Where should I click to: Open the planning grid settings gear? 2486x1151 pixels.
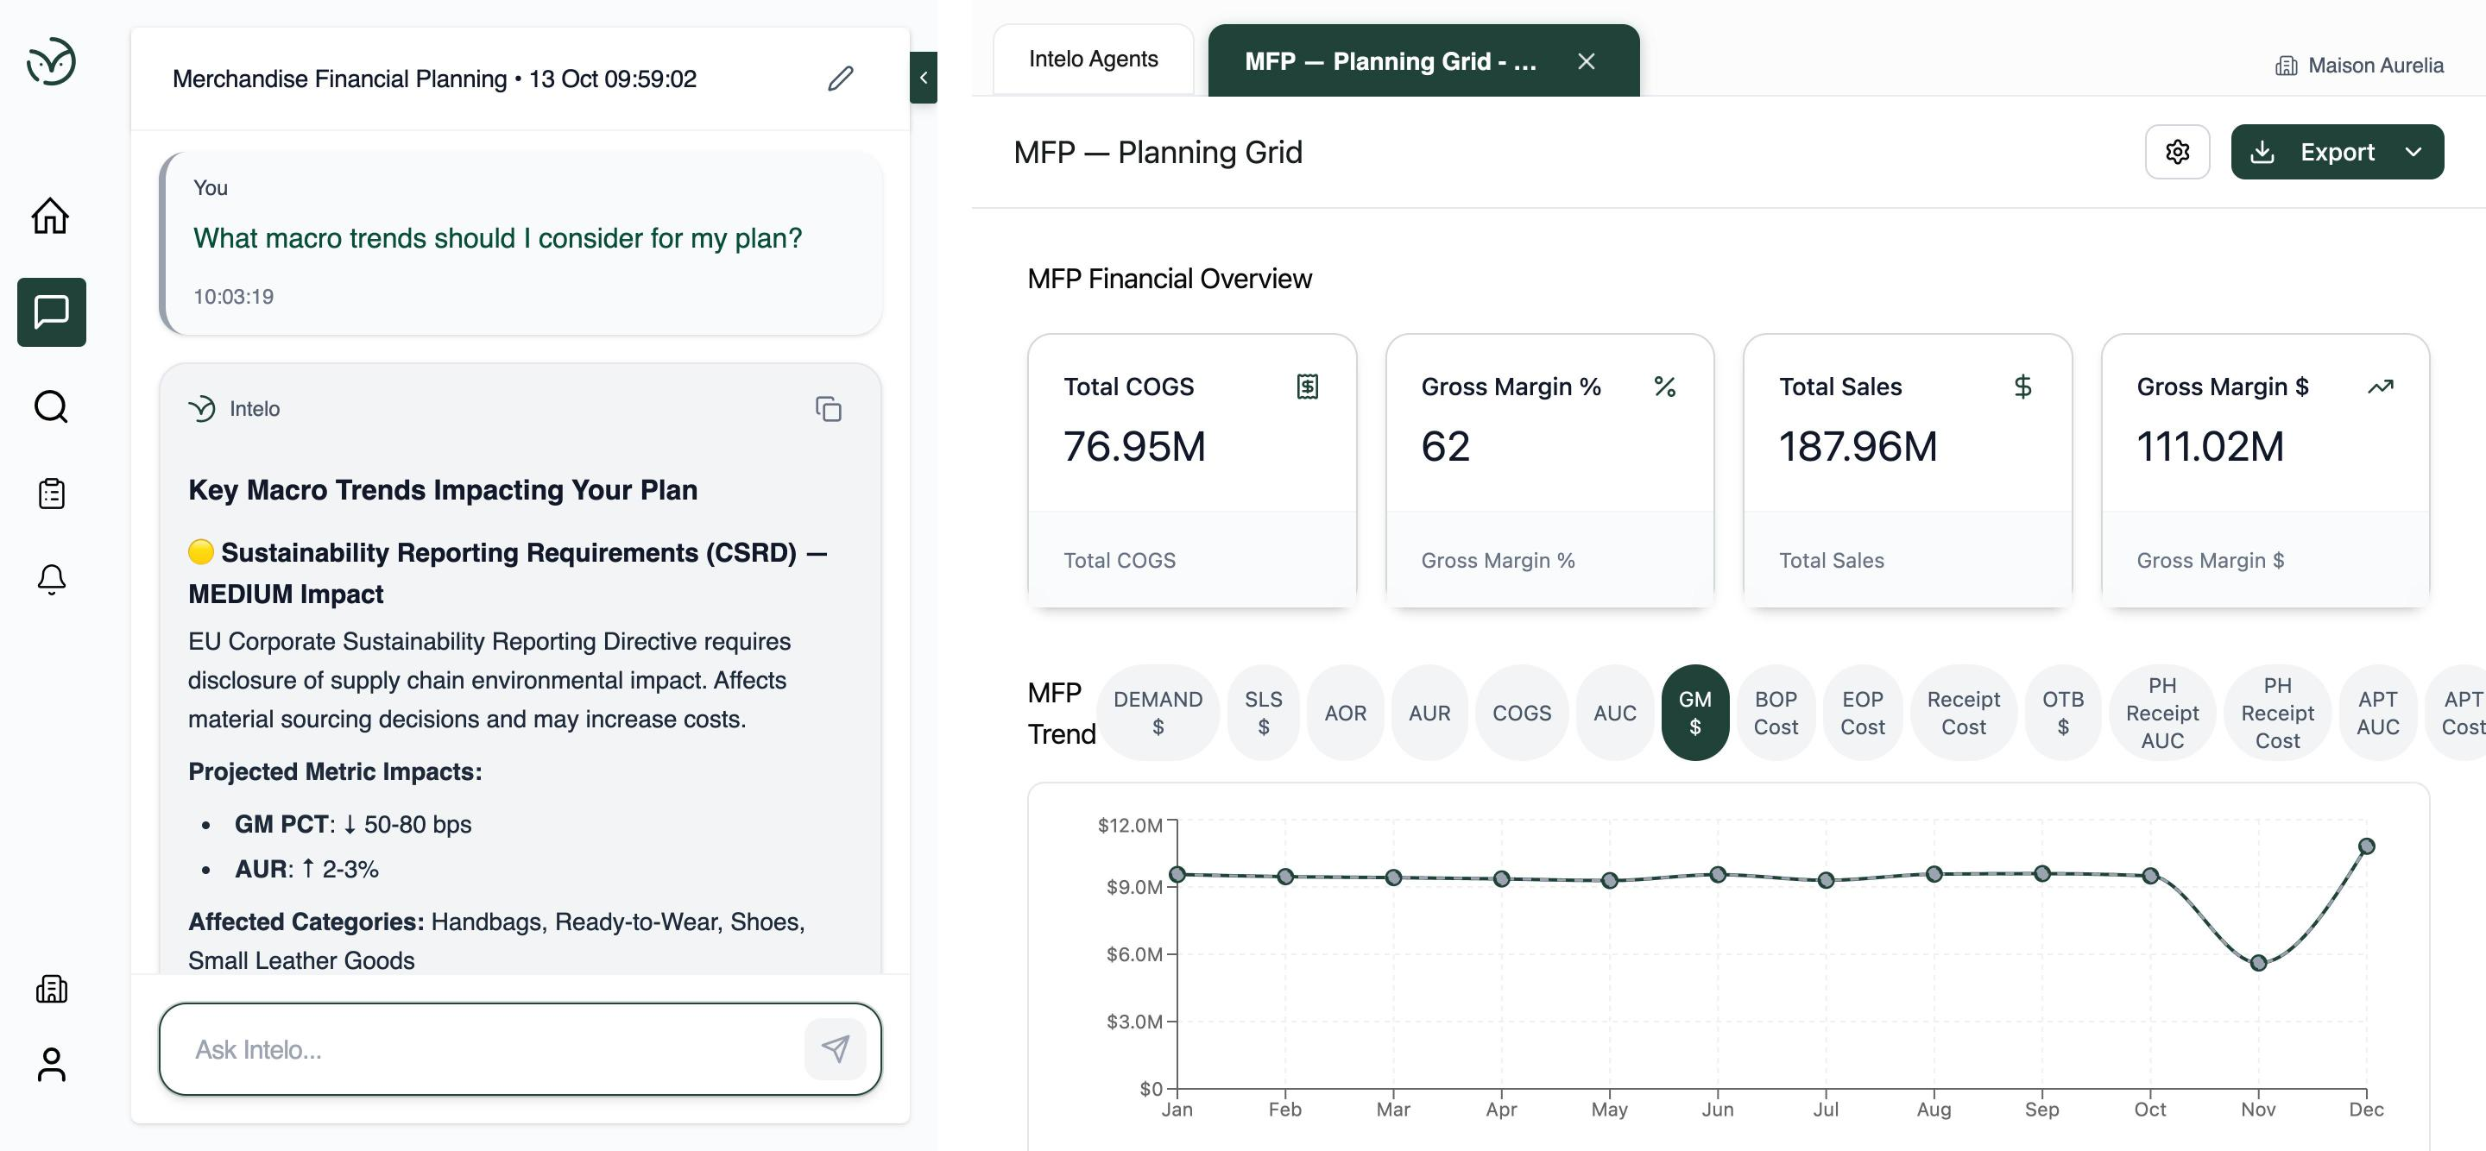pyautogui.click(x=2177, y=152)
